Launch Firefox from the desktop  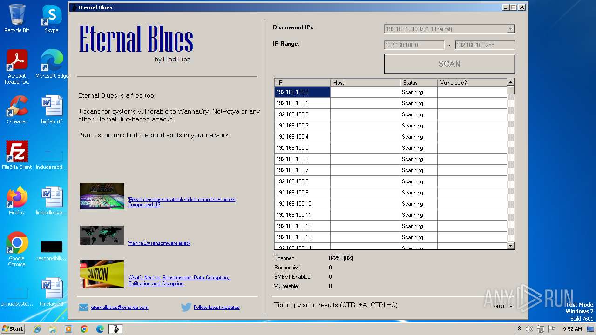point(17,201)
